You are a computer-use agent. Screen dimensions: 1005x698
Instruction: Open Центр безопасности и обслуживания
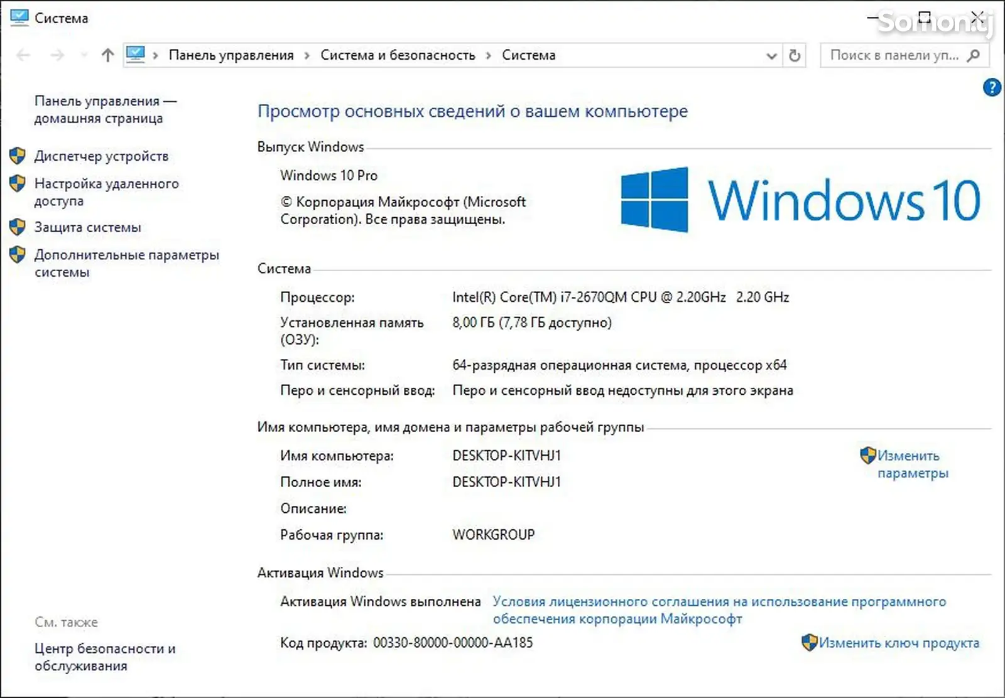[105, 657]
